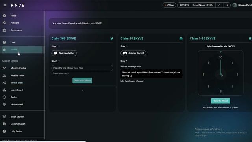Screen dimensions: 252x142
Task: Click the Share on twitter button
Action: tap(64, 53)
